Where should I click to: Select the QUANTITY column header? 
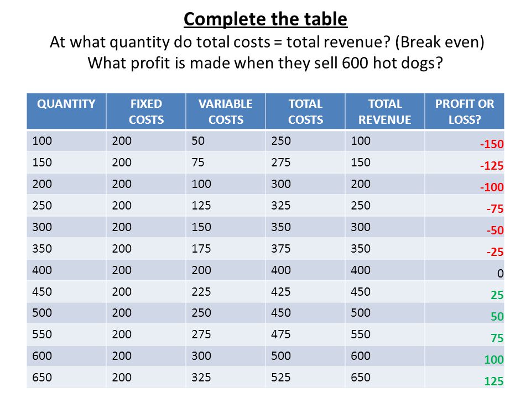tap(66, 111)
